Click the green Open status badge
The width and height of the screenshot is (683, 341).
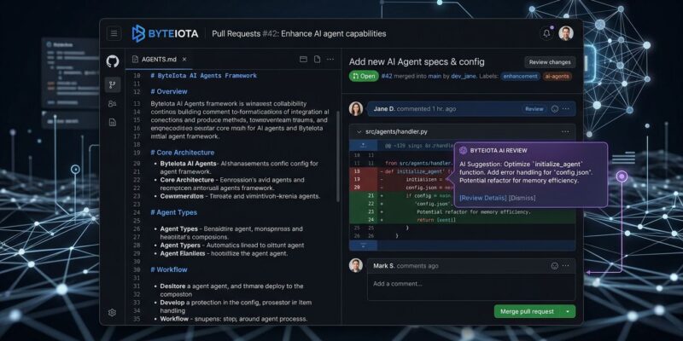(x=364, y=76)
